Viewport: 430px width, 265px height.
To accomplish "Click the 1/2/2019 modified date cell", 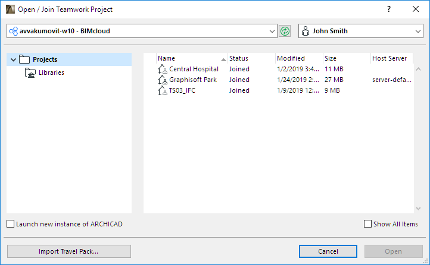I will point(298,69).
